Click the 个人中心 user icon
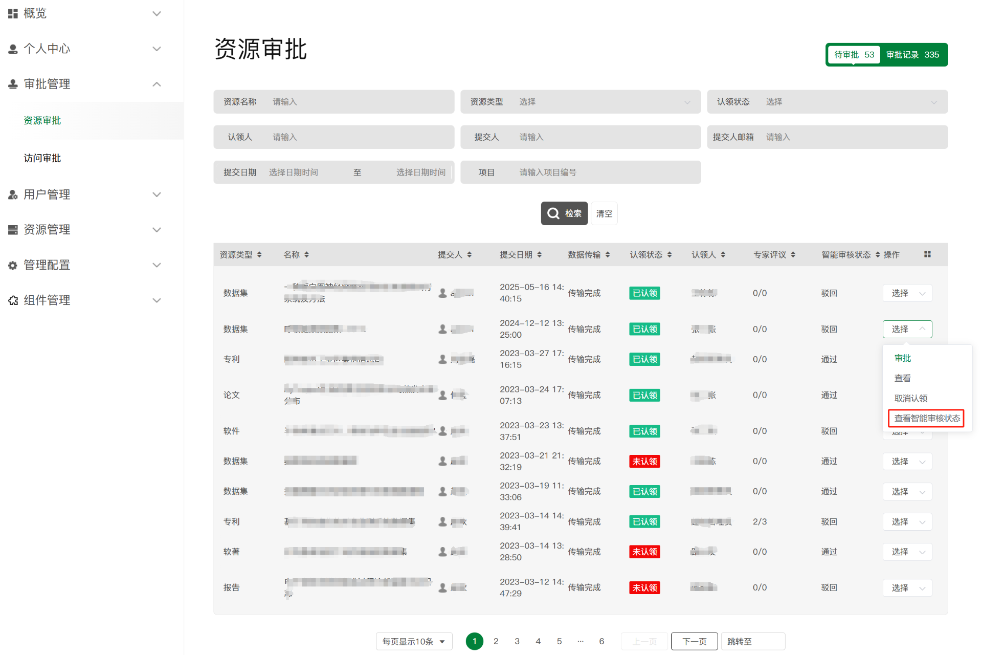The image size is (982, 655). tap(13, 49)
